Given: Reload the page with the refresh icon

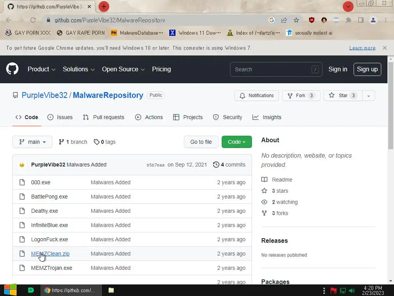Looking at the screenshot, I should pos(33,20).
